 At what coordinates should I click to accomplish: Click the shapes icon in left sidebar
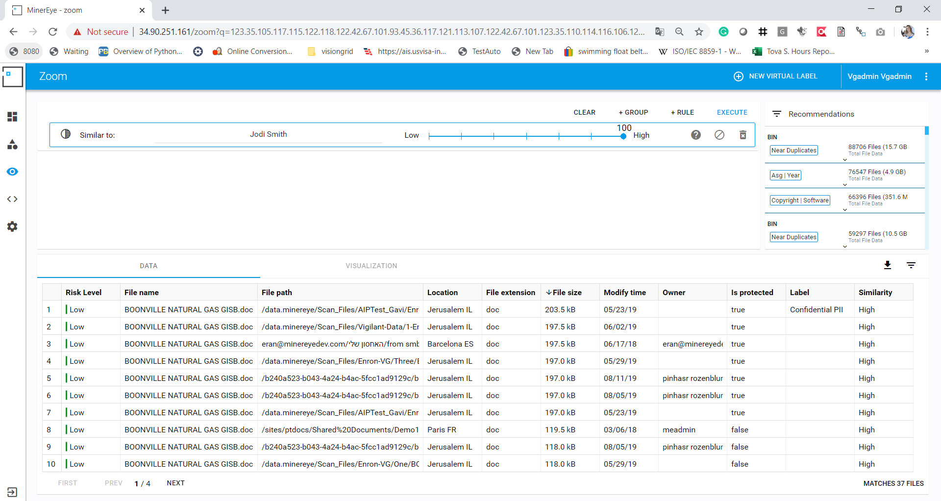[12, 144]
